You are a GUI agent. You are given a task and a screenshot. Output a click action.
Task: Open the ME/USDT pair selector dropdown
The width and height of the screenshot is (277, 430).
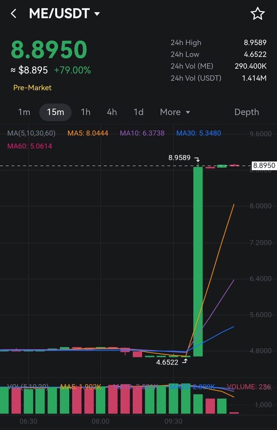click(65, 14)
